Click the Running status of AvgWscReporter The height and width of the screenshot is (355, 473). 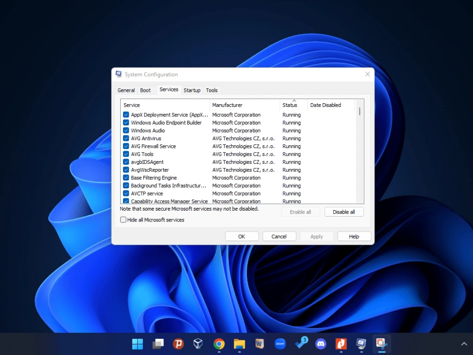tap(291, 169)
